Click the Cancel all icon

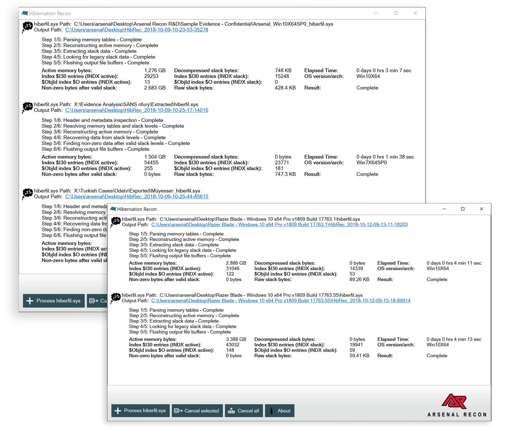click(x=232, y=411)
